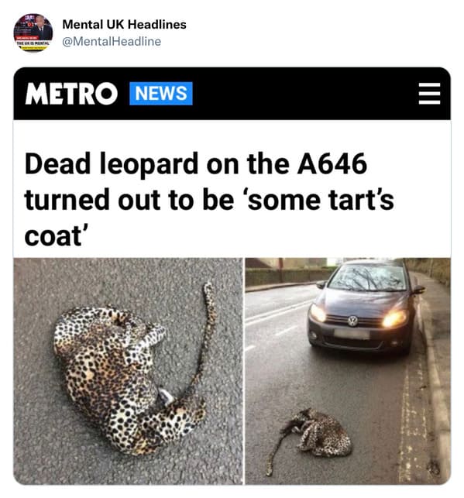Click the white label on the coat
The height and width of the screenshot is (498, 464).
coord(166,396)
